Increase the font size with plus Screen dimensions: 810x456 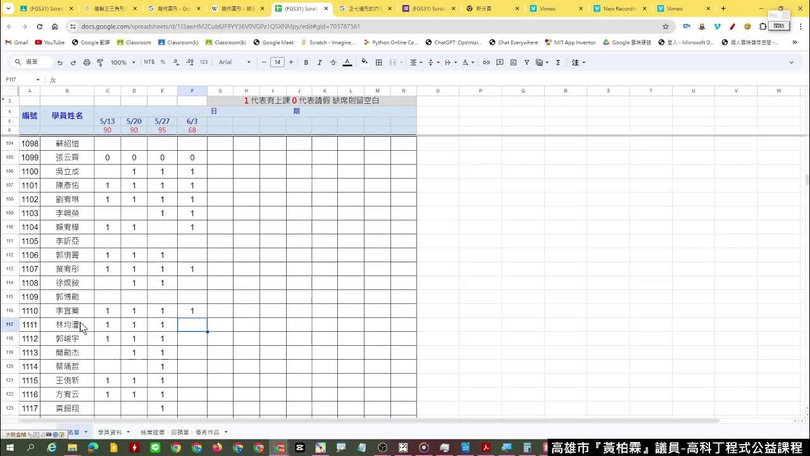pyautogui.click(x=291, y=62)
